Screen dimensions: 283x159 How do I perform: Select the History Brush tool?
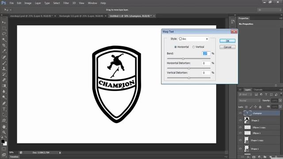(4, 74)
